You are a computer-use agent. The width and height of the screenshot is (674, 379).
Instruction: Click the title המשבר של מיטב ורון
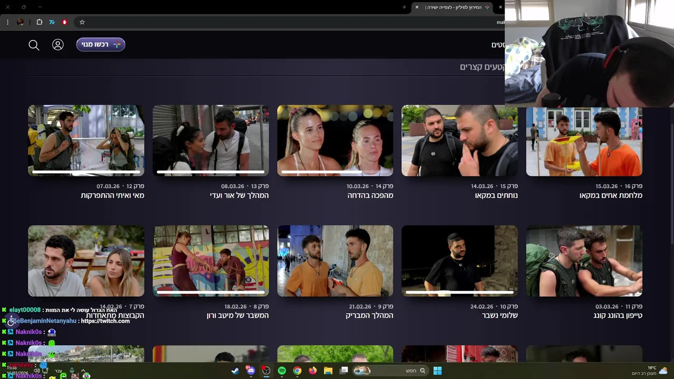pyautogui.click(x=237, y=315)
